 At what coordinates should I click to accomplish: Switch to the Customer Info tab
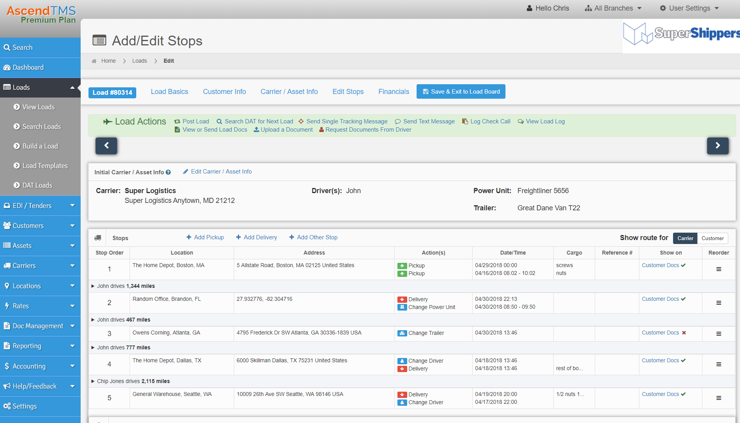point(224,92)
